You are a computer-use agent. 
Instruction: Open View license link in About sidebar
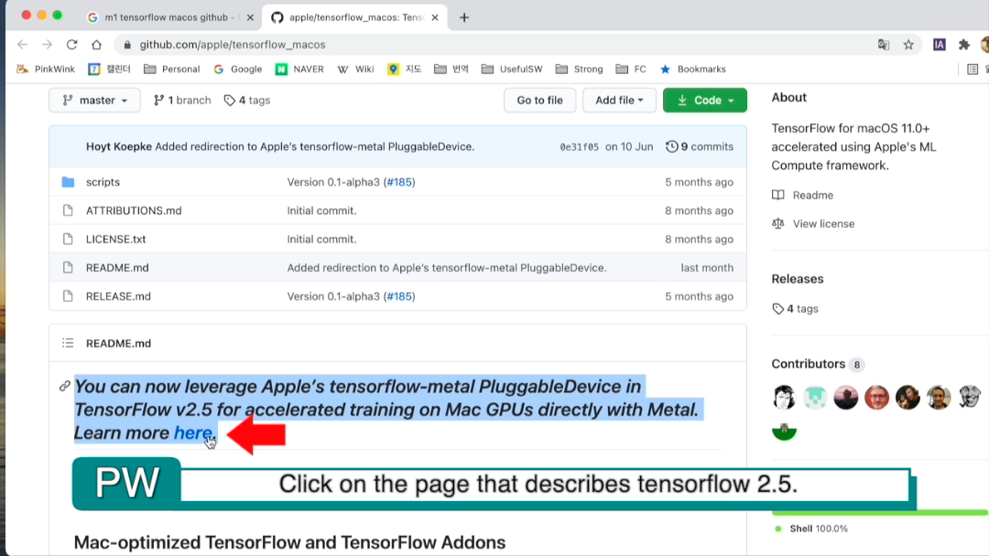813,223
